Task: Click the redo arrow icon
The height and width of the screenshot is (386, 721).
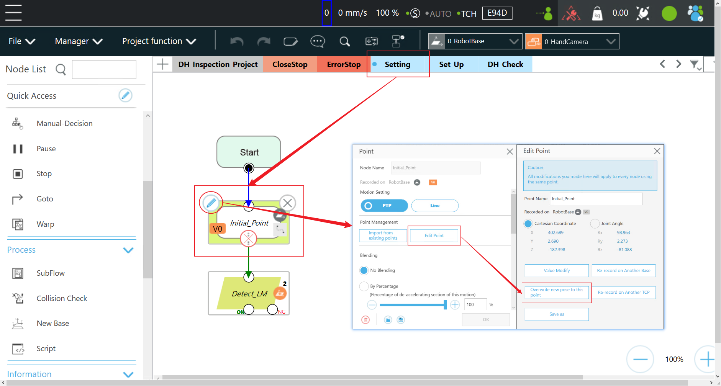Action: pos(264,41)
